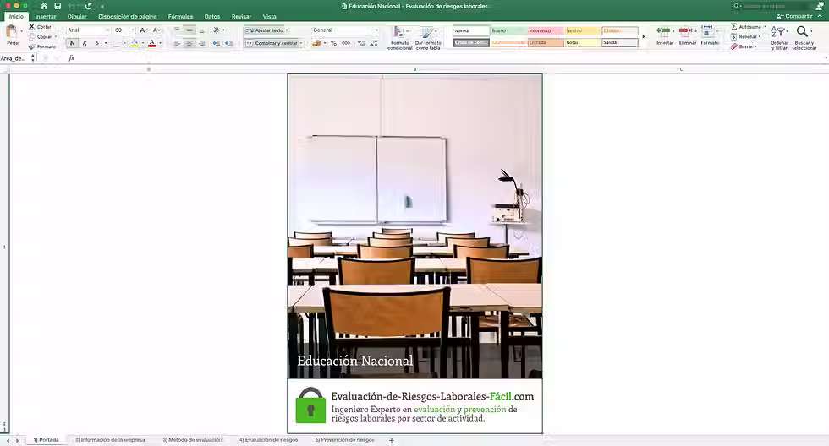Change font color with the red A
Image resolution: width=829 pixels, height=446 pixels.
point(151,43)
